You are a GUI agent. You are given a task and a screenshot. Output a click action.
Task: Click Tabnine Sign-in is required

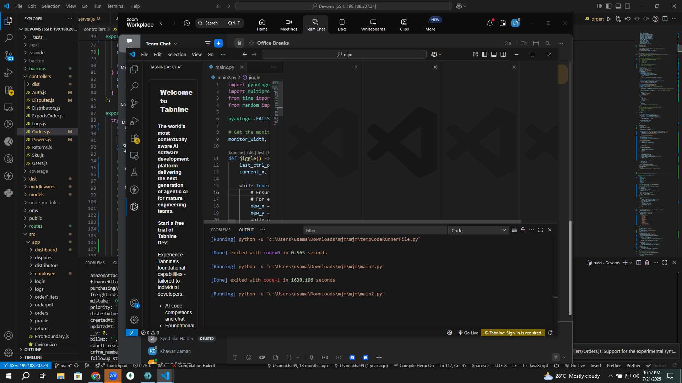(x=513, y=333)
